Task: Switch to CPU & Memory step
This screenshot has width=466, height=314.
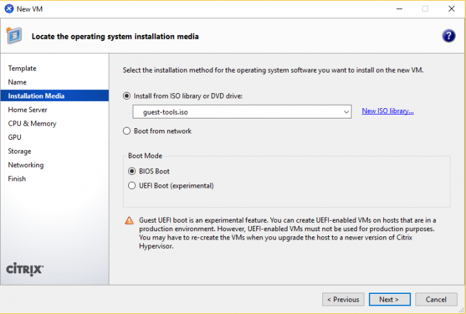Action: click(32, 124)
